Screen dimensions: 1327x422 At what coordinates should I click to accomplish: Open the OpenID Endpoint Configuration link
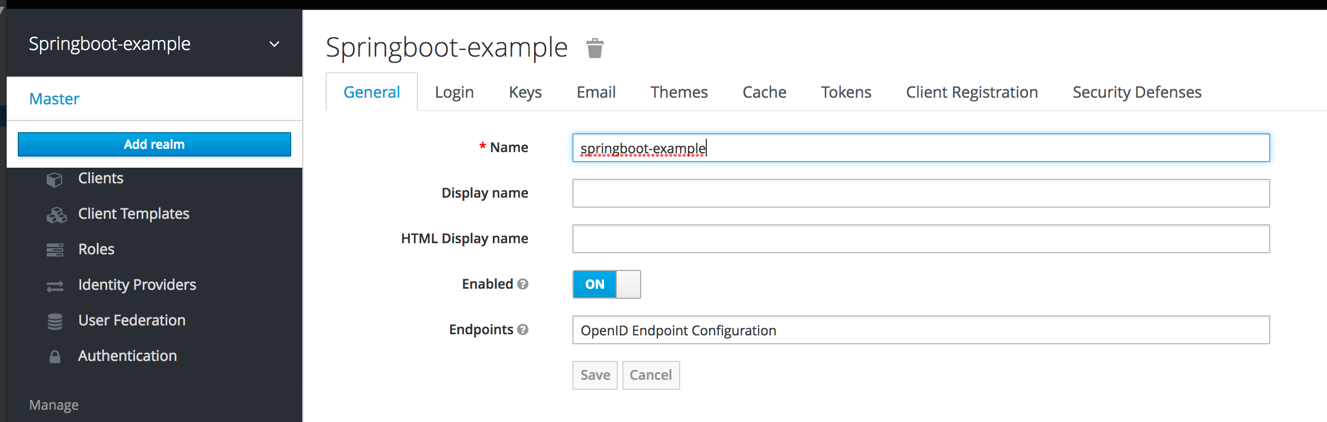click(678, 330)
